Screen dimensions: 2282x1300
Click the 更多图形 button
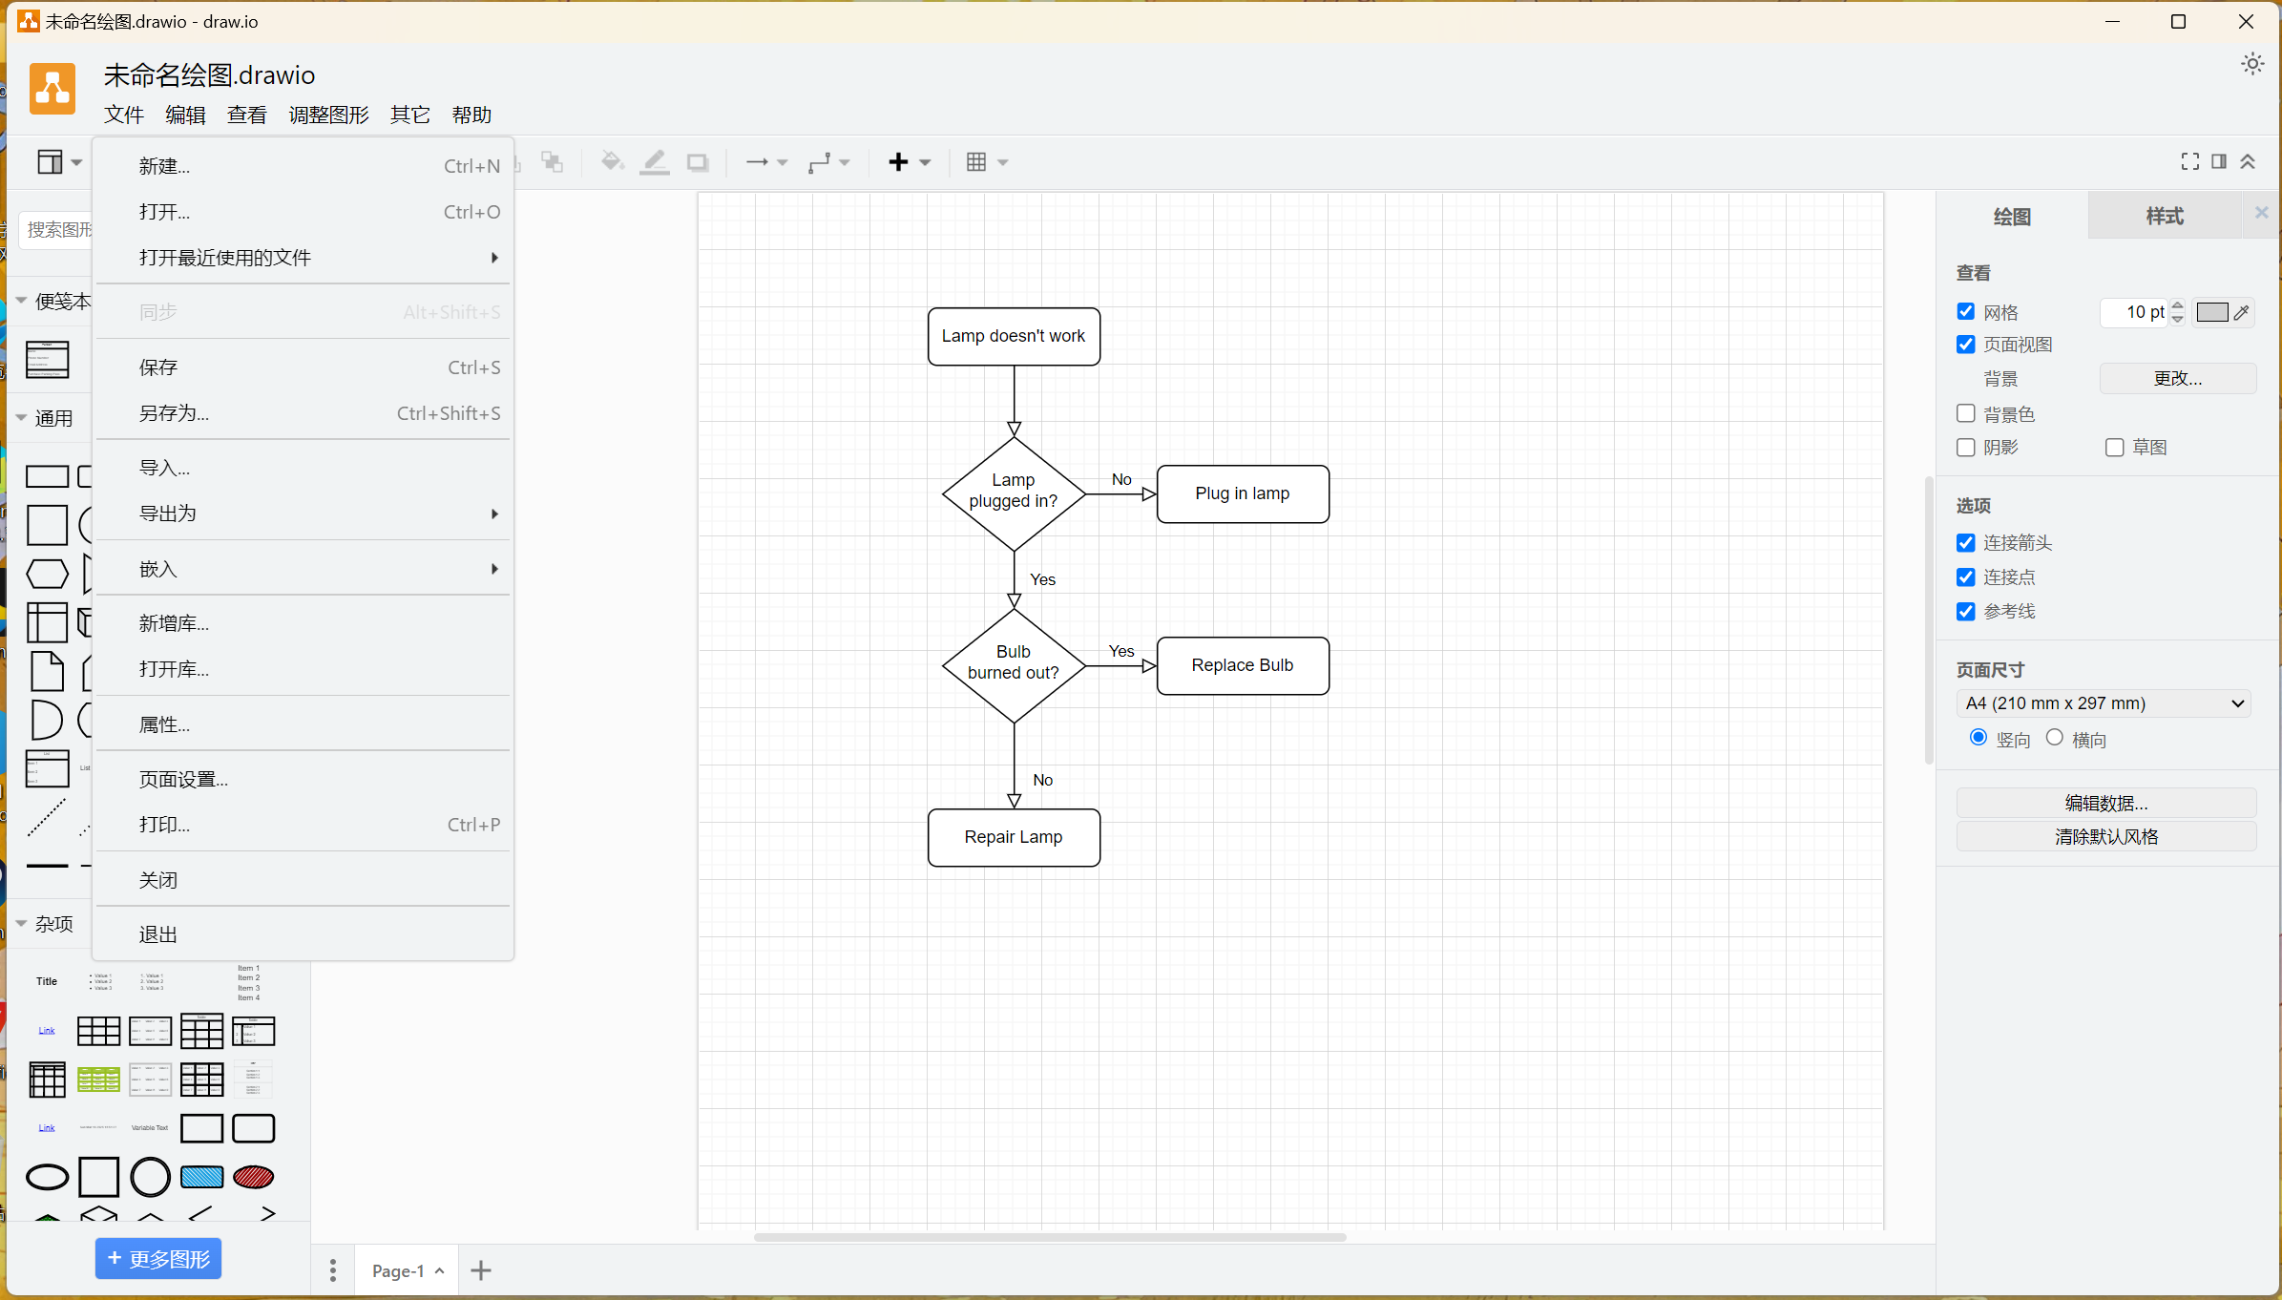(158, 1259)
